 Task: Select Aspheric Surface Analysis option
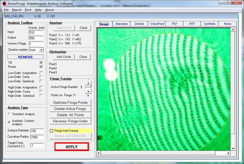point(9,122)
